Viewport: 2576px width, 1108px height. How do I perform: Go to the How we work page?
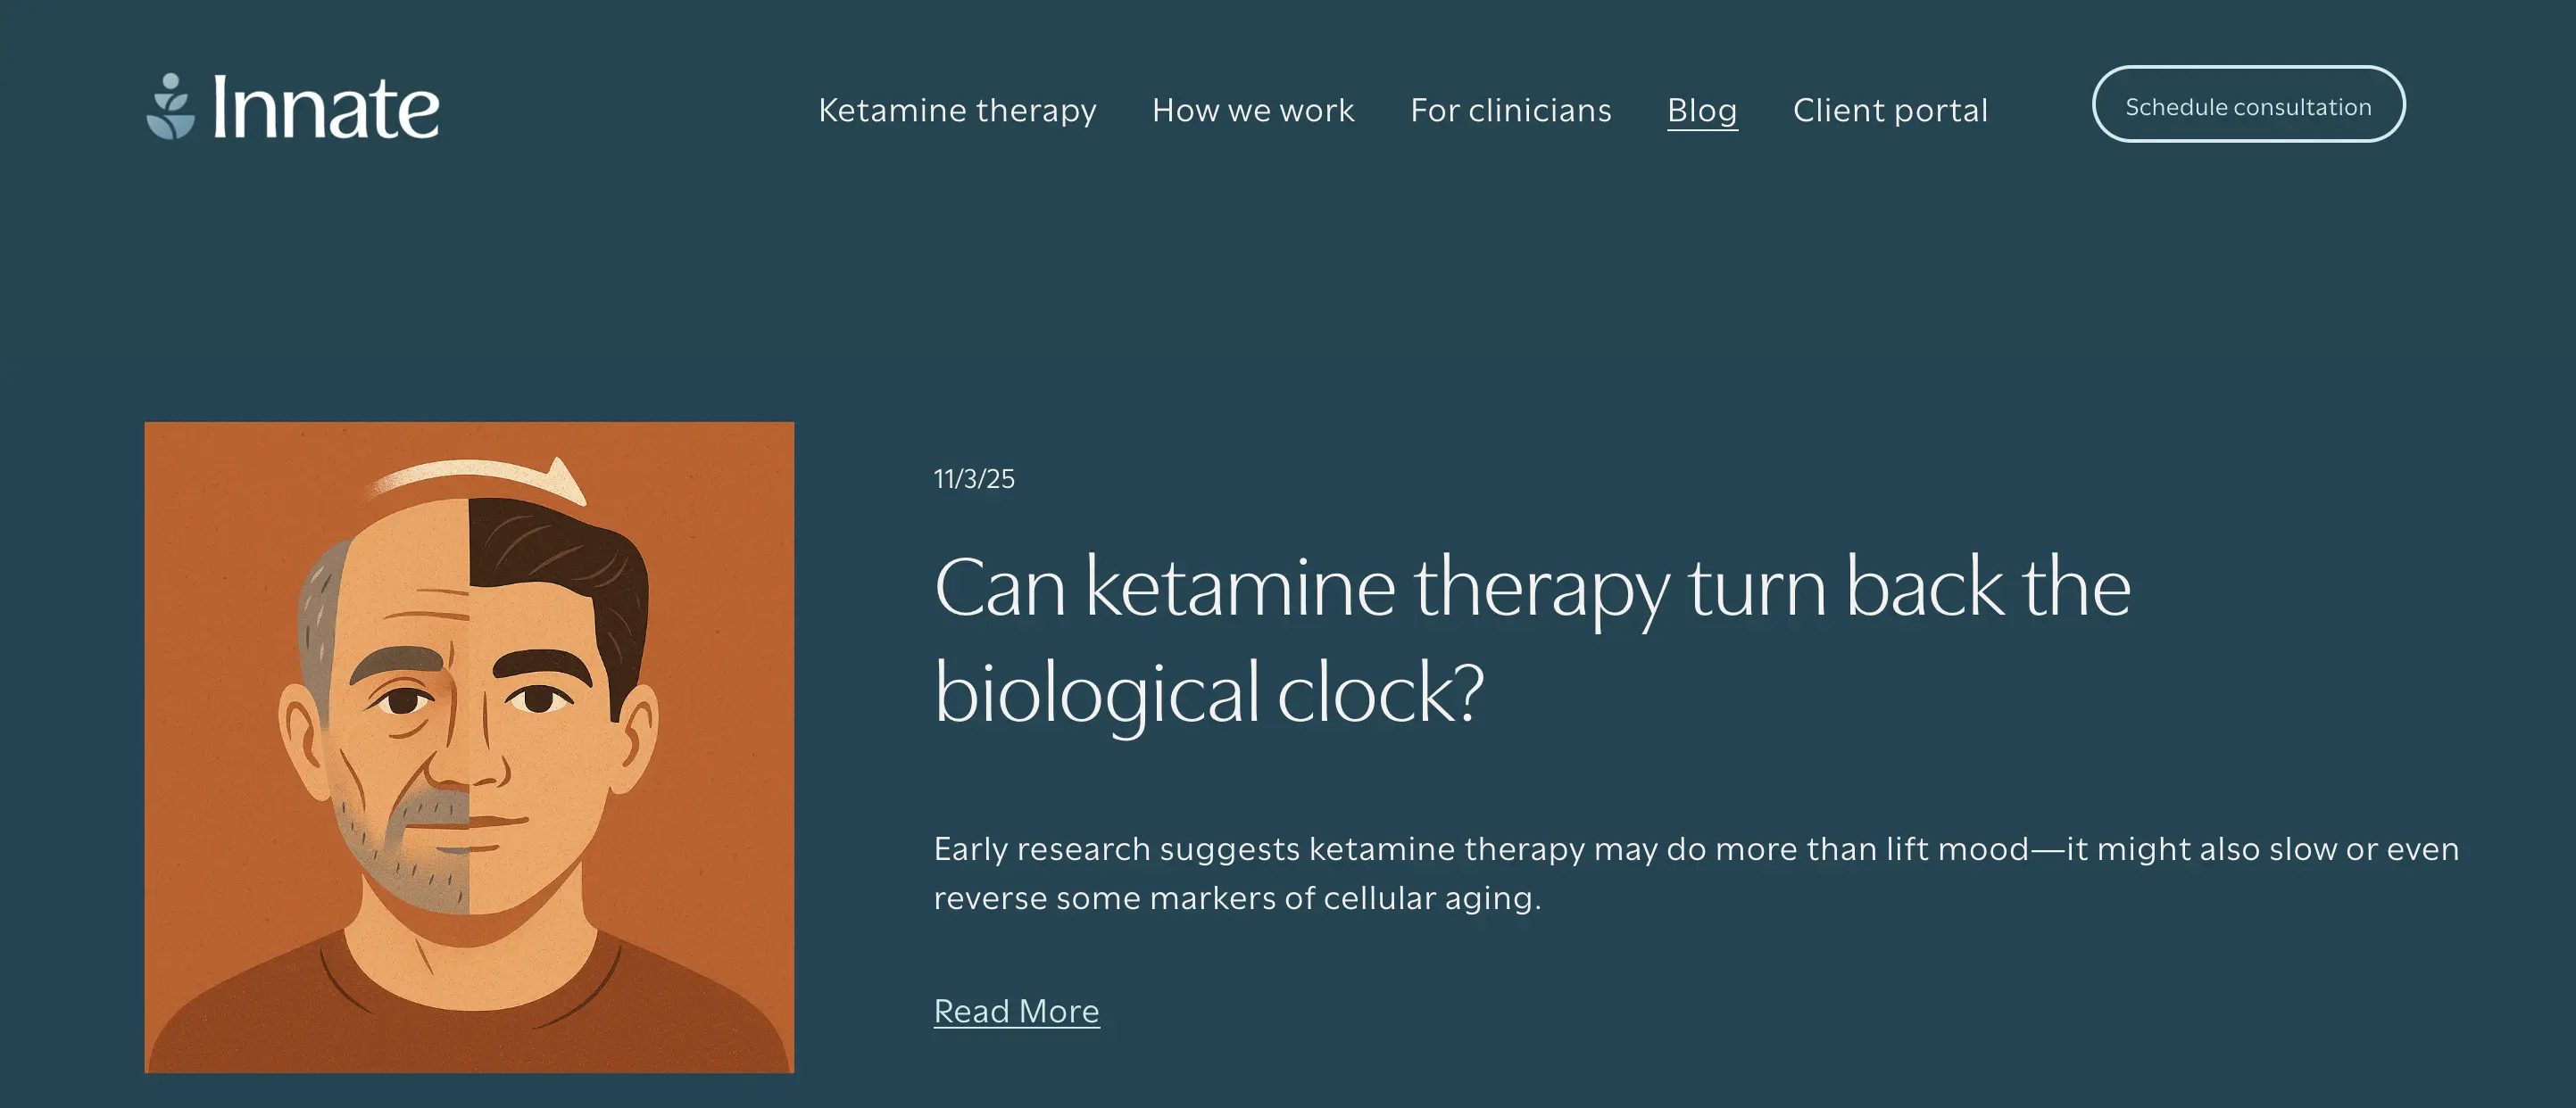tap(1253, 110)
